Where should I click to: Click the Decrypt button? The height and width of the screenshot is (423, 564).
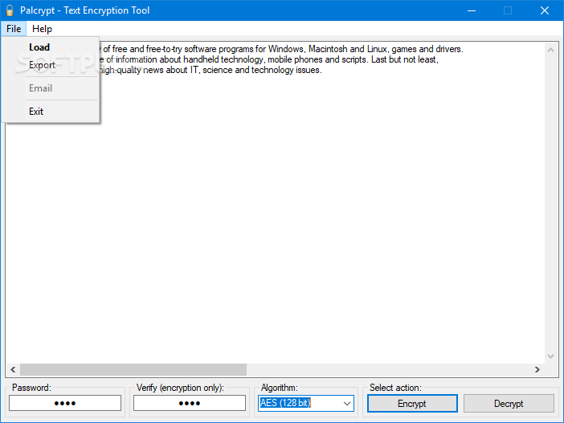point(509,404)
